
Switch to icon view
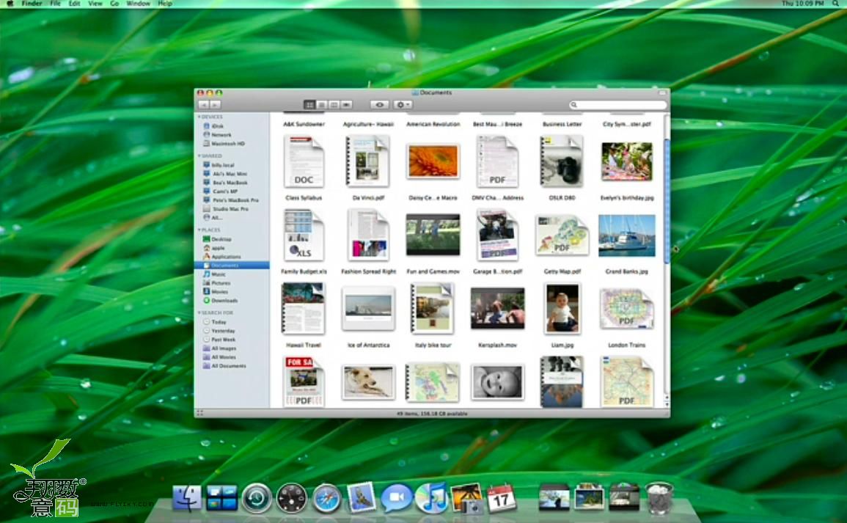coord(309,105)
